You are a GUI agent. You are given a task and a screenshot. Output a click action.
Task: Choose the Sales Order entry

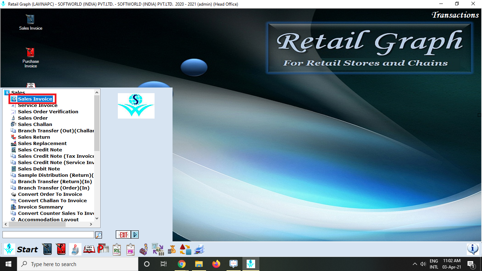[x=33, y=118]
